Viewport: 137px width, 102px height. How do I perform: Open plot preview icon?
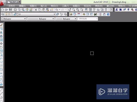coord(19,10)
